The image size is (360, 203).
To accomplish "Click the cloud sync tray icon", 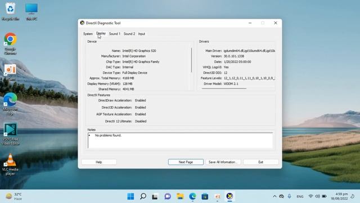I will [x=281, y=196].
